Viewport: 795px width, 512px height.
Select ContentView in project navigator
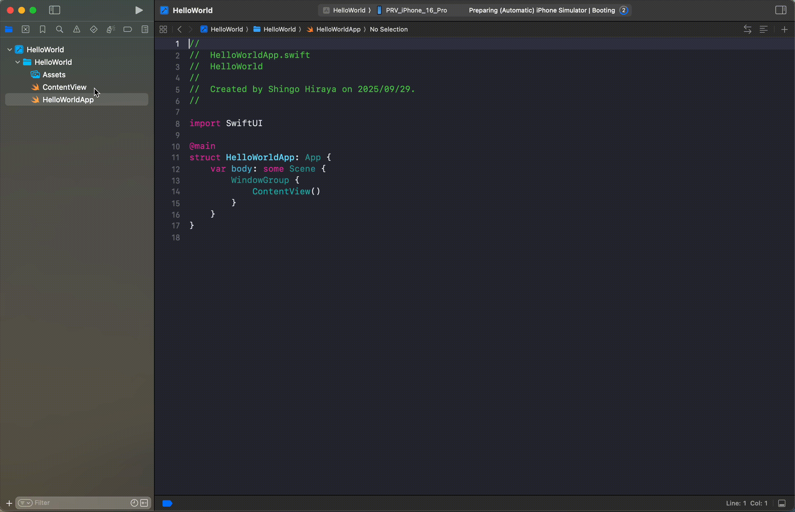tap(64, 87)
